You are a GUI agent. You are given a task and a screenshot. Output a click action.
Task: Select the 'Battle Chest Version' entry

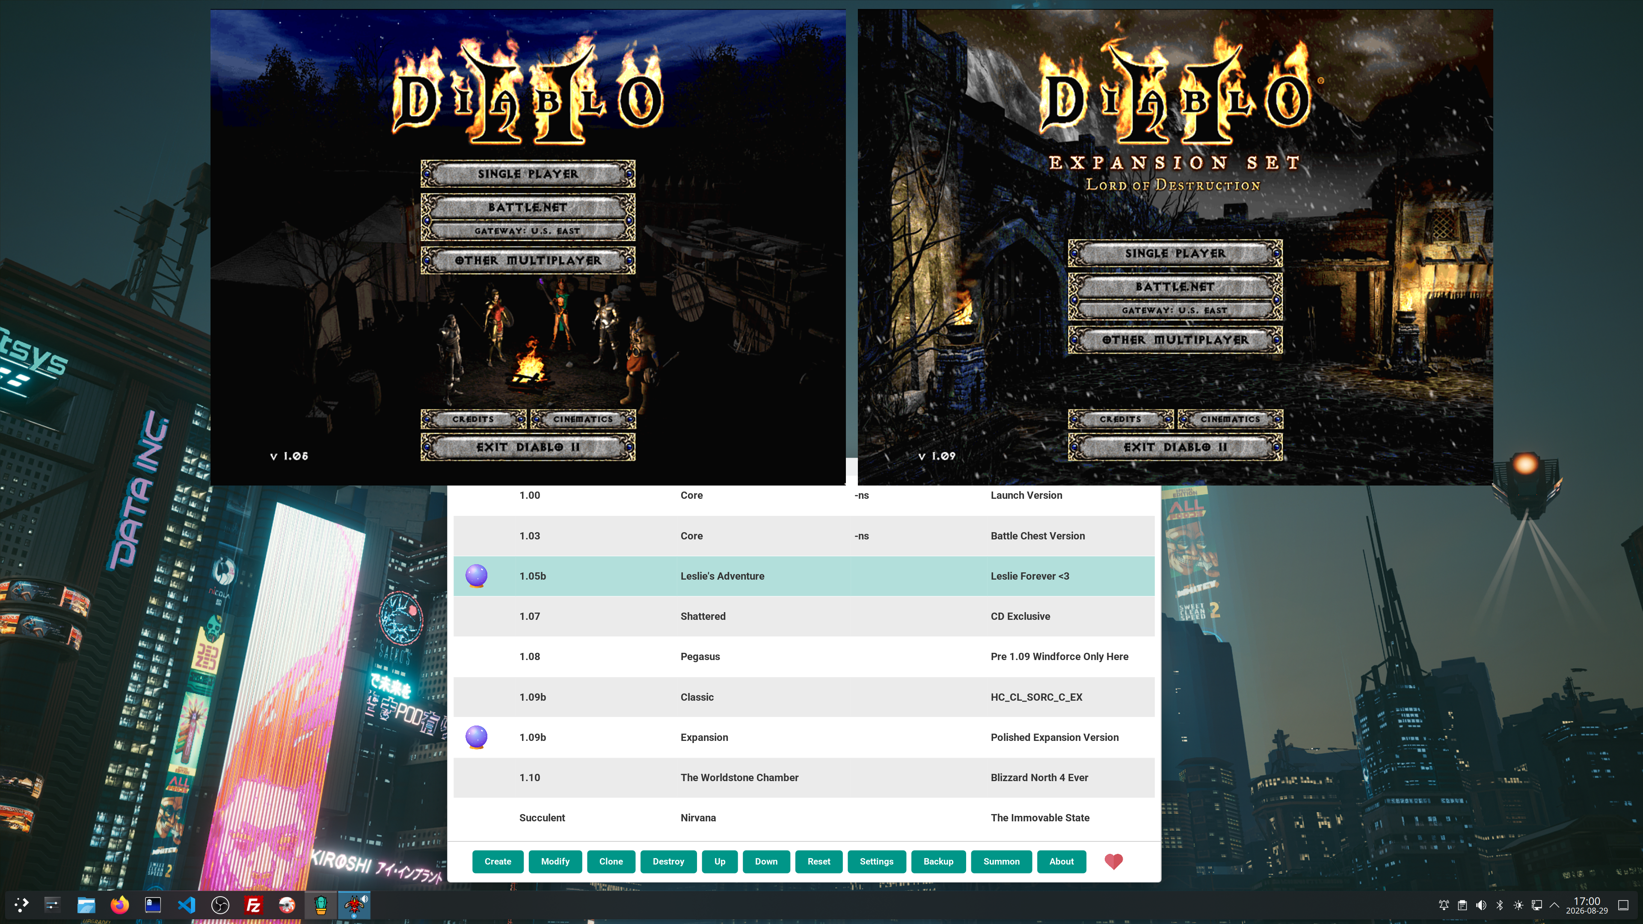[x=804, y=536]
